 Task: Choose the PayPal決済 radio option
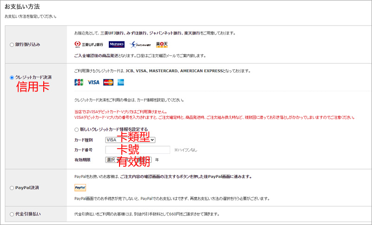(x=12, y=188)
